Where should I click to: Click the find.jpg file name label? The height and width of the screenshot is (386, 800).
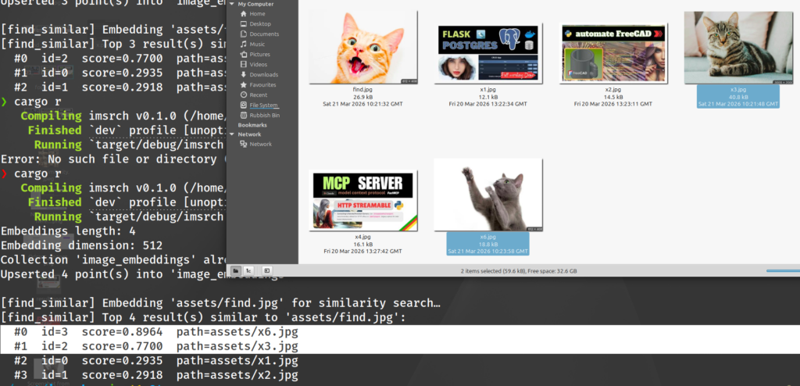pyautogui.click(x=362, y=89)
